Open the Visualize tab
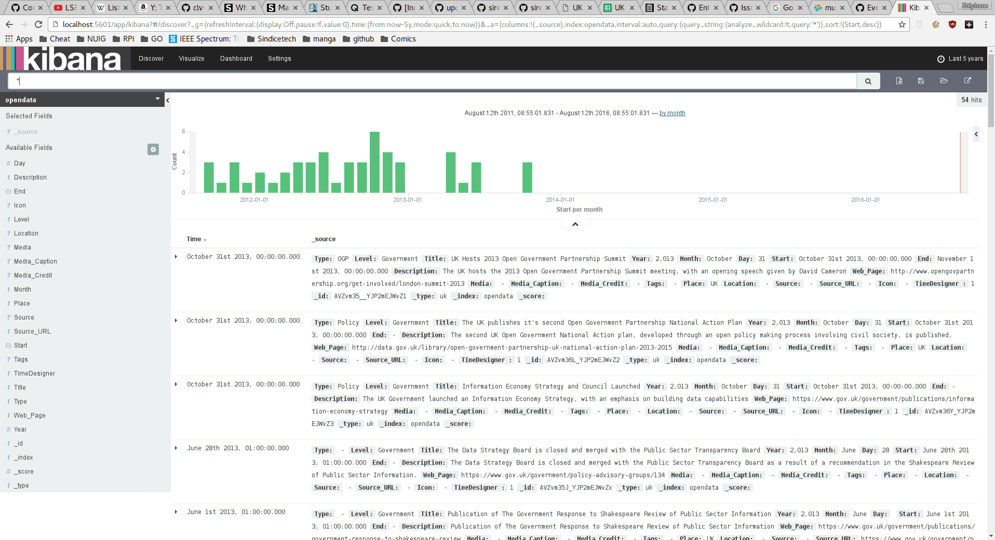 [192, 59]
